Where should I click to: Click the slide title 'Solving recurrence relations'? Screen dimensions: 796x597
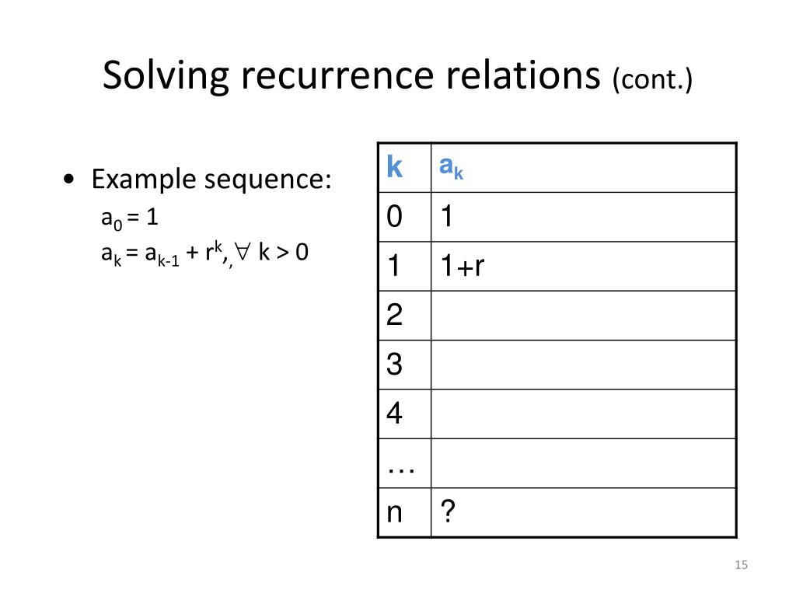(351, 75)
